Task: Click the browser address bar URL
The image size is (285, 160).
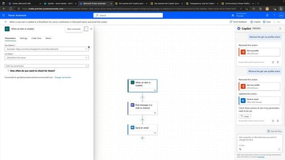Action: (x=130, y=9)
